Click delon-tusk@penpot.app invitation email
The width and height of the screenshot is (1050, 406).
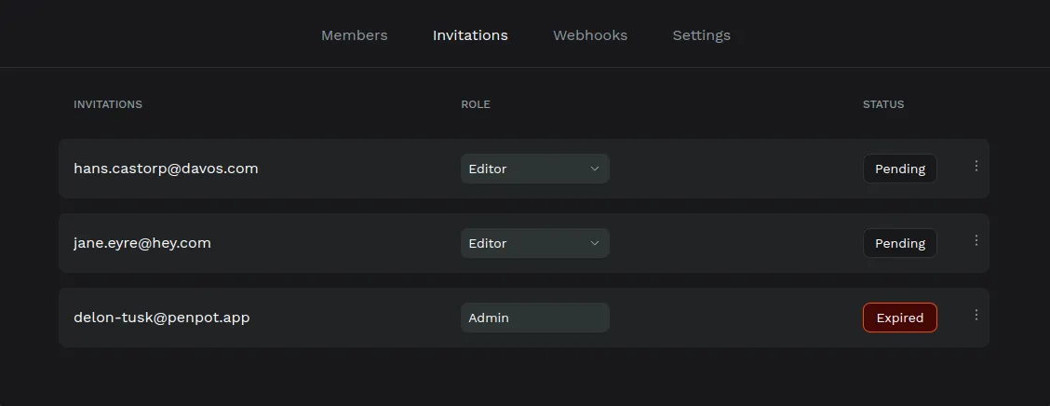coord(162,318)
